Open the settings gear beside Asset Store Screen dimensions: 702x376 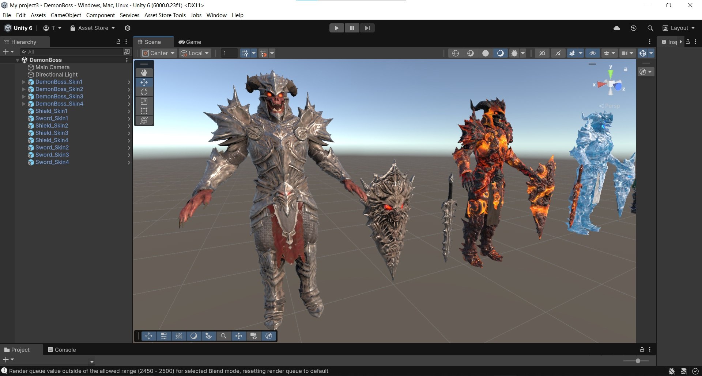point(128,28)
